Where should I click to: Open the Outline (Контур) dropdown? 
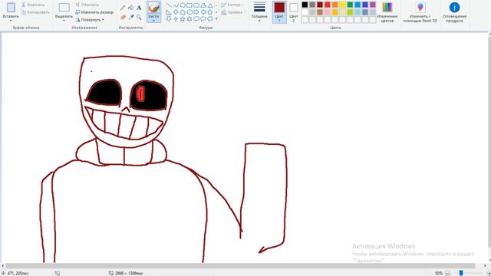[x=232, y=5]
